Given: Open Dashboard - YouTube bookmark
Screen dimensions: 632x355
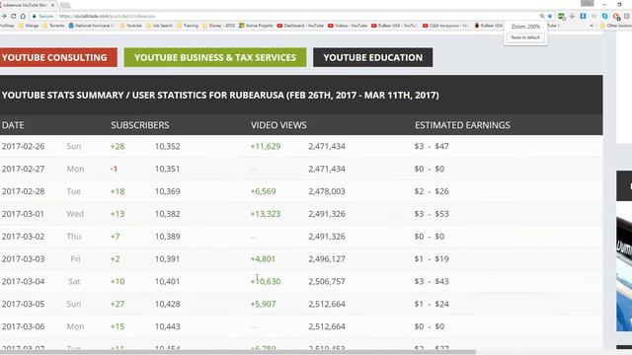Looking at the screenshot, I should point(300,26).
